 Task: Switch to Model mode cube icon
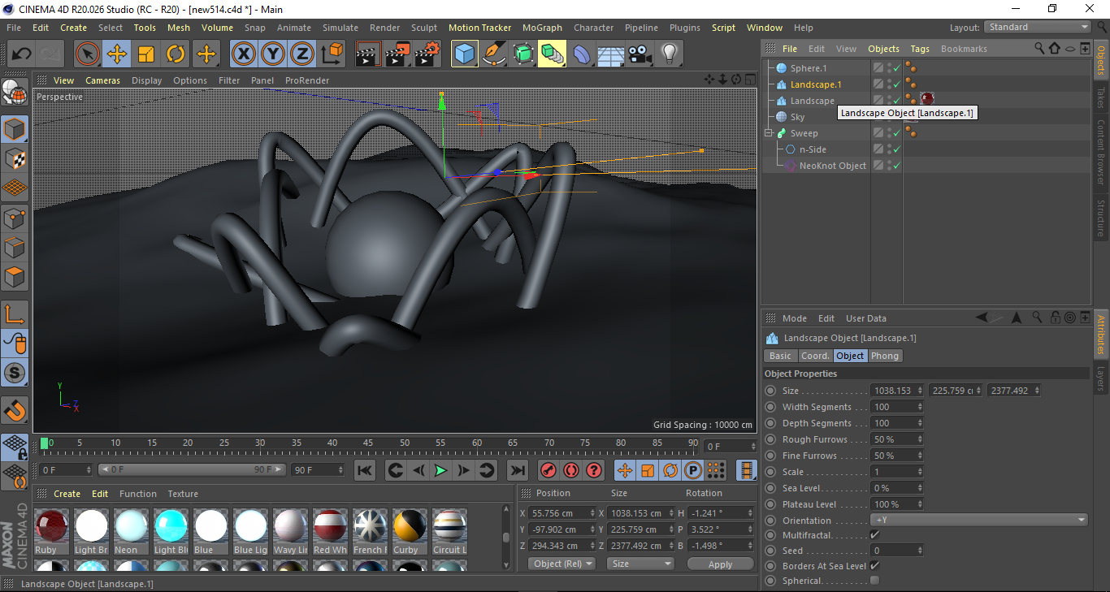[15, 128]
